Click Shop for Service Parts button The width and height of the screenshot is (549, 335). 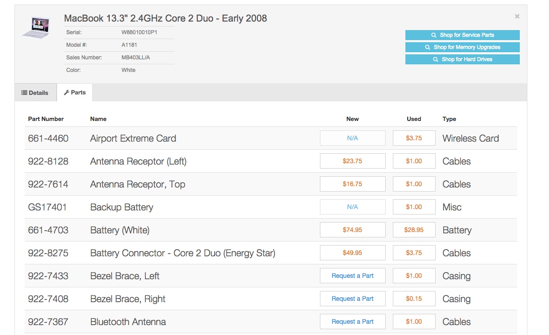pyautogui.click(x=462, y=35)
